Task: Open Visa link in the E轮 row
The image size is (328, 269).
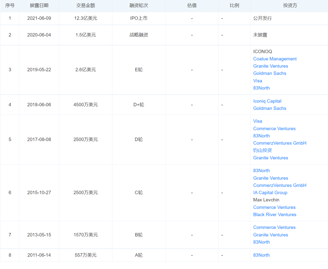Action: tap(258, 81)
